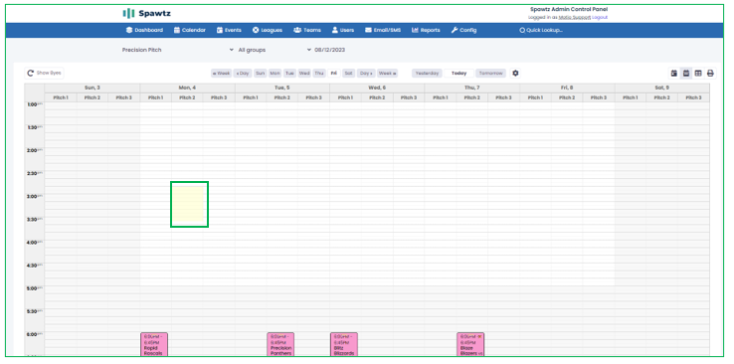This screenshot has width=734, height=364.
Task: Click the Tue, 5 day header
Action: pos(282,88)
